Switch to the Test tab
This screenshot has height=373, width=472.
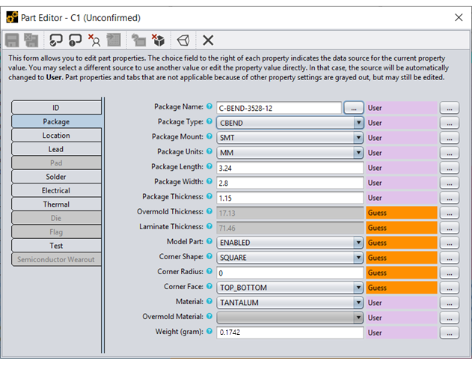[56, 246]
